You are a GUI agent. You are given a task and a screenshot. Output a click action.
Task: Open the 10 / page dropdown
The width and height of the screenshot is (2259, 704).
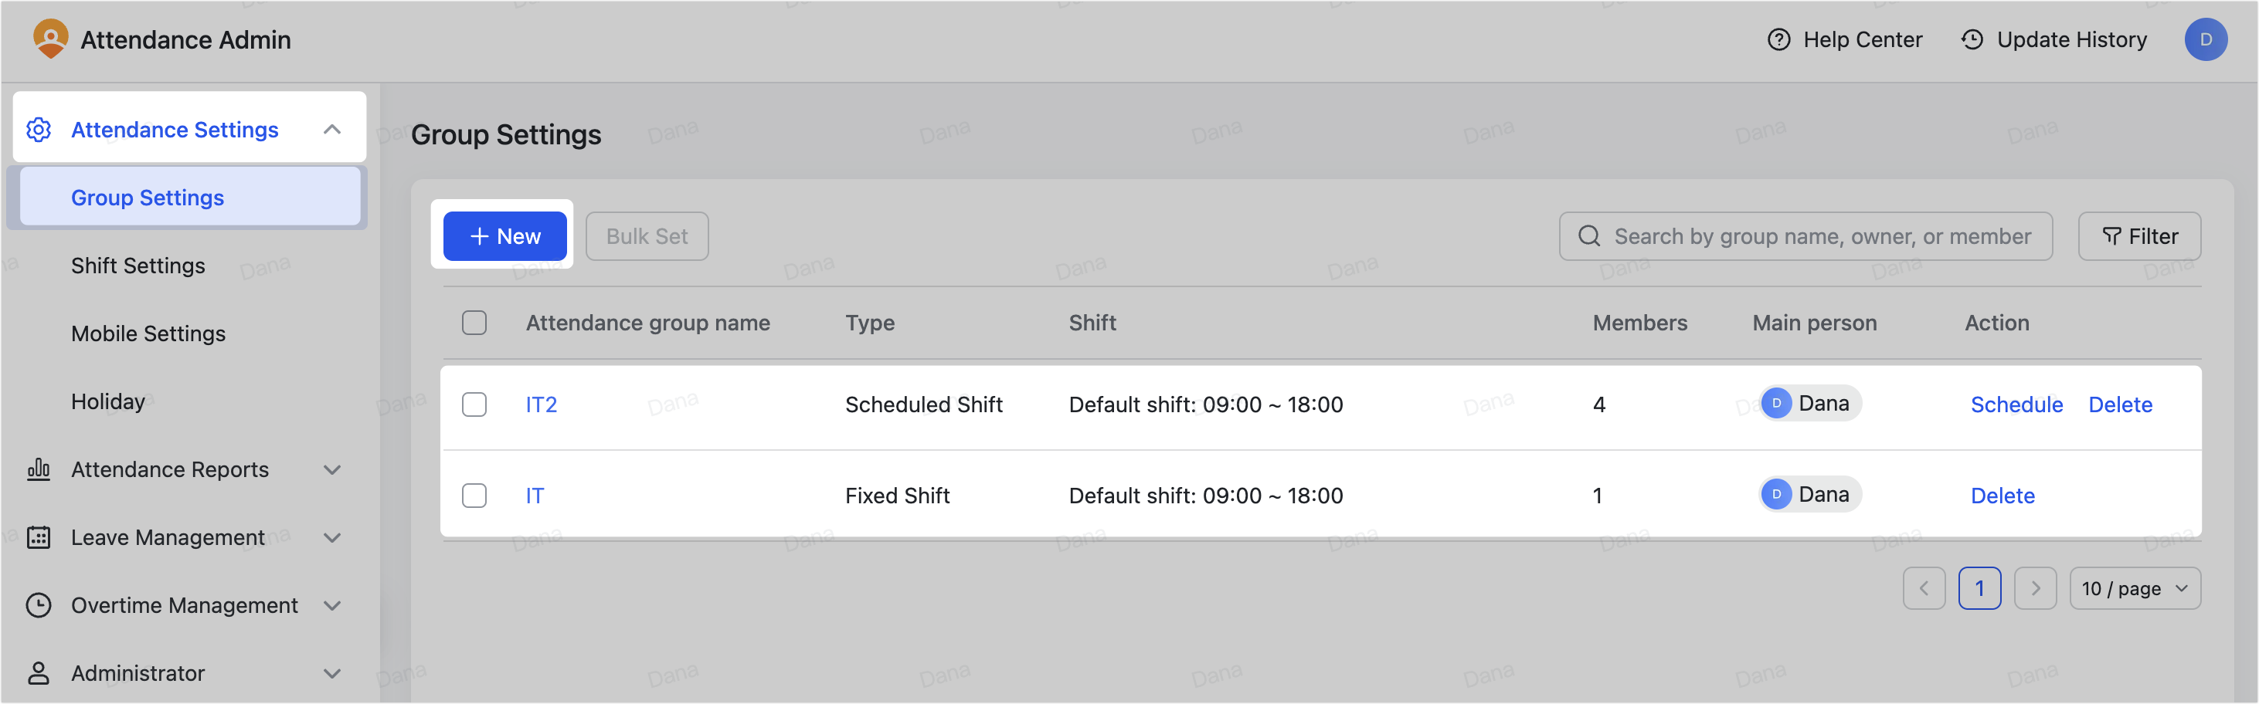pos(2135,587)
